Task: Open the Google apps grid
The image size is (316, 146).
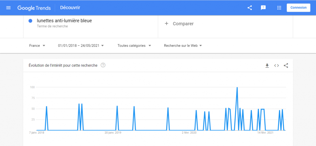Action: tap(279, 8)
